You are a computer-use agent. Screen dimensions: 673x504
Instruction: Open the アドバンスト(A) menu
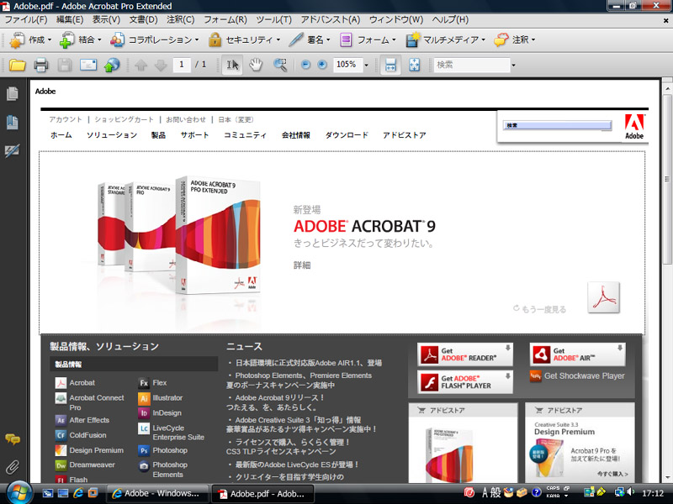tap(330, 19)
